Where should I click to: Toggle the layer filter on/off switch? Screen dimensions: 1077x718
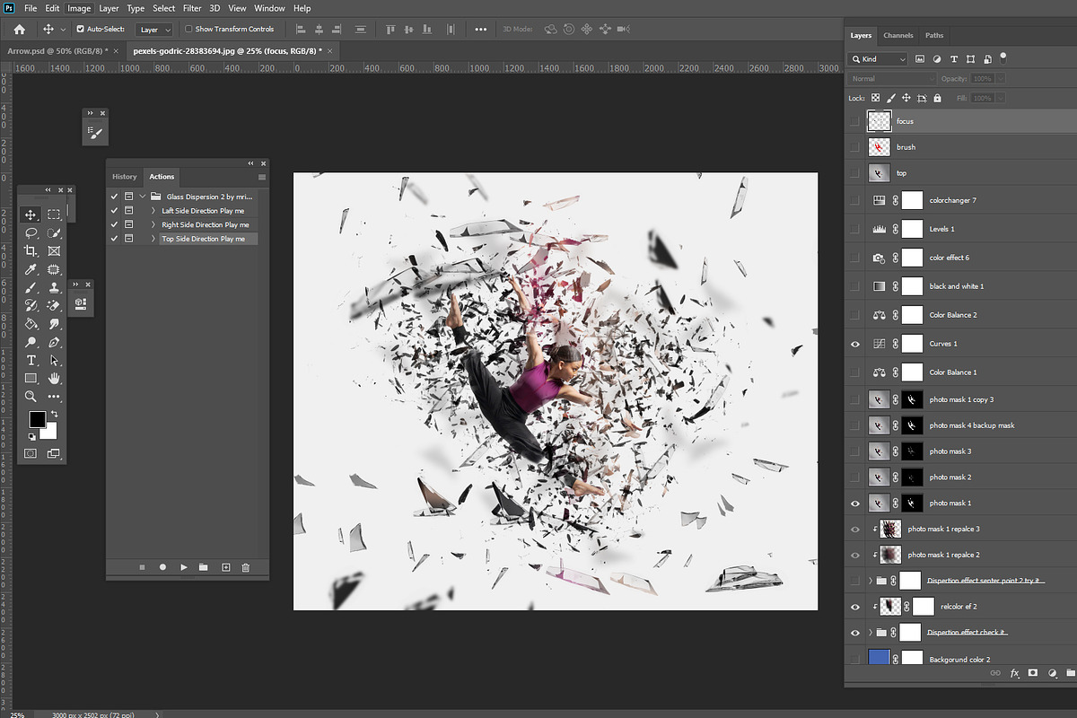pos(1003,58)
